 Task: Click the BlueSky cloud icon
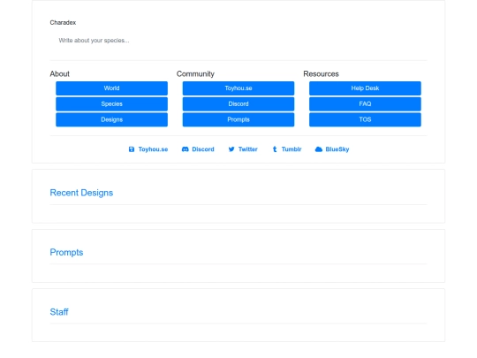point(319,149)
